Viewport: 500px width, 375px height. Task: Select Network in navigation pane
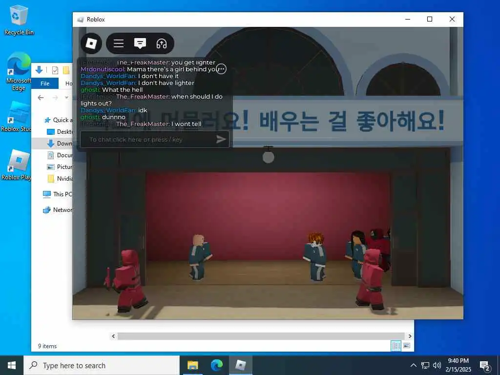pyautogui.click(x=58, y=210)
